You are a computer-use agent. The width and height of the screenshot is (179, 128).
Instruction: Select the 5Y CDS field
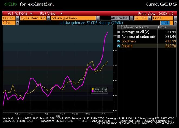point(141,18)
